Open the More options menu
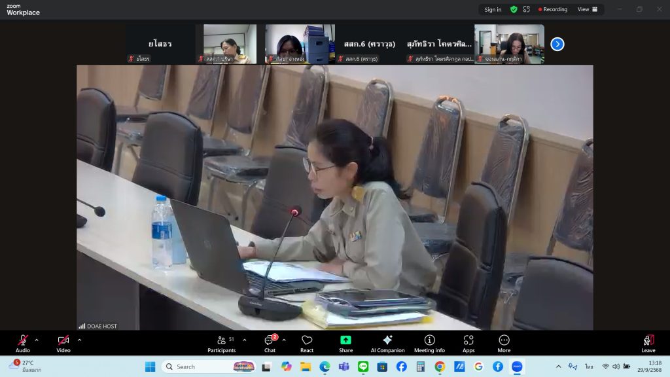This screenshot has height=377, width=670. coord(504,343)
